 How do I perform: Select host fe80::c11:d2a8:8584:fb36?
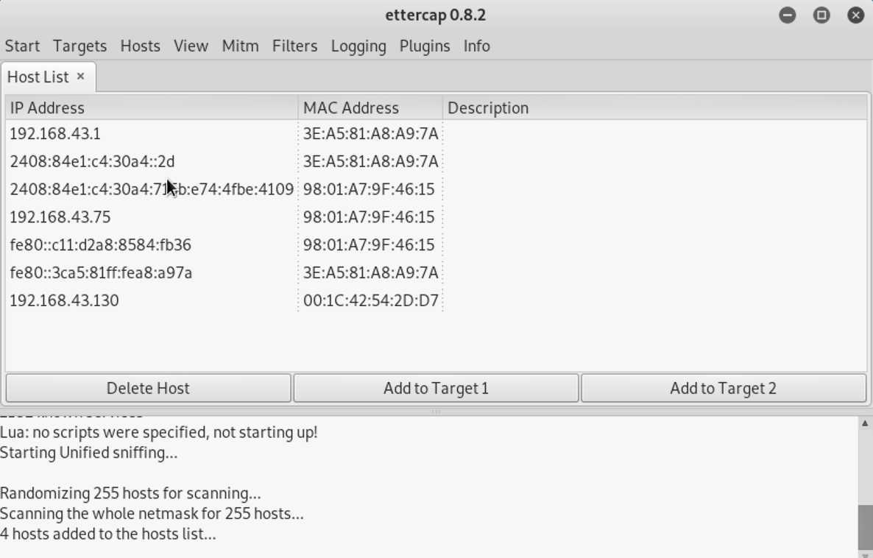[x=436, y=245]
